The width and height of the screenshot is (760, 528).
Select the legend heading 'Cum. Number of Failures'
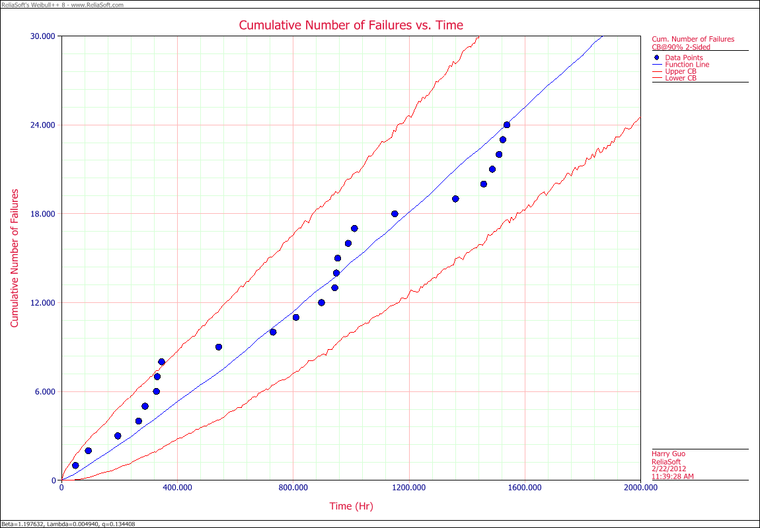tap(693, 39)
